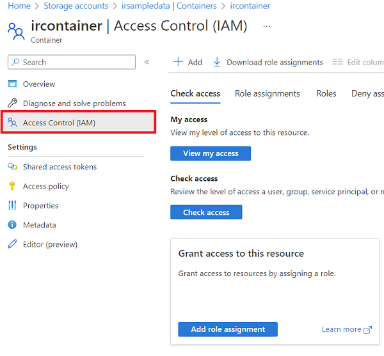Open the Roles tab
The height and width of the screenshot is (356, 384).
326,93
